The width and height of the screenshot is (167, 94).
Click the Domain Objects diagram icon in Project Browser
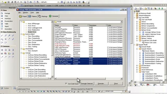(x=143, y=51)
